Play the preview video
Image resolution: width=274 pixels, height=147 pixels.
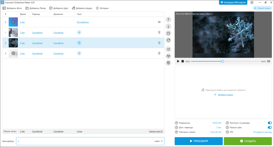(178, 61)
